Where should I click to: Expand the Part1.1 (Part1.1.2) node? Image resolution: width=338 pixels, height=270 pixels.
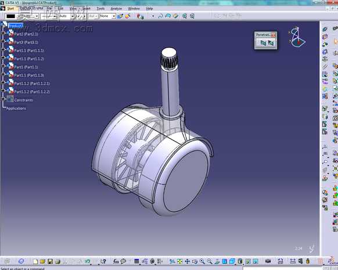3,57
